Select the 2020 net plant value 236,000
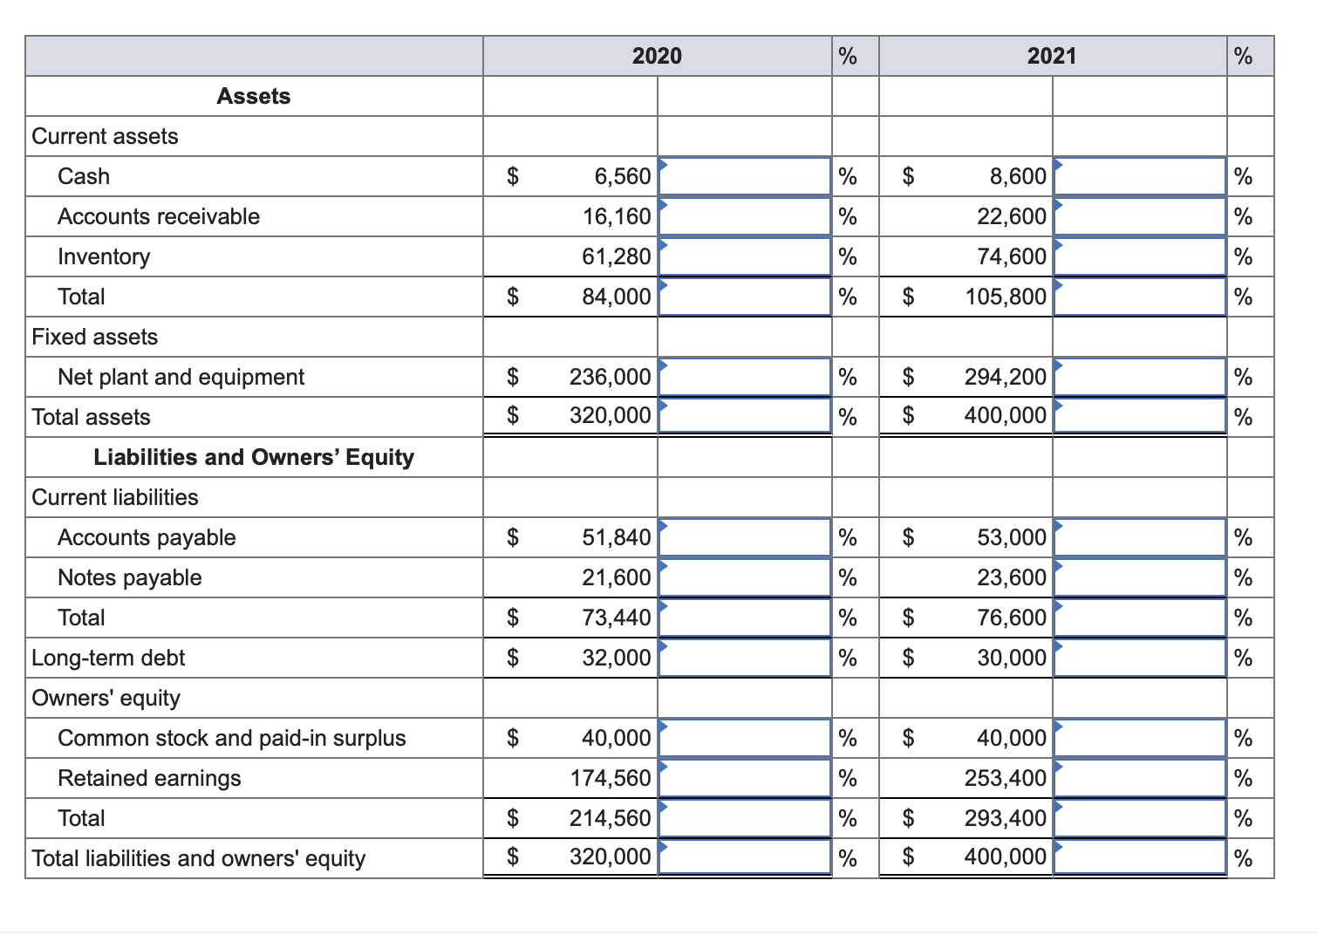 611,377
